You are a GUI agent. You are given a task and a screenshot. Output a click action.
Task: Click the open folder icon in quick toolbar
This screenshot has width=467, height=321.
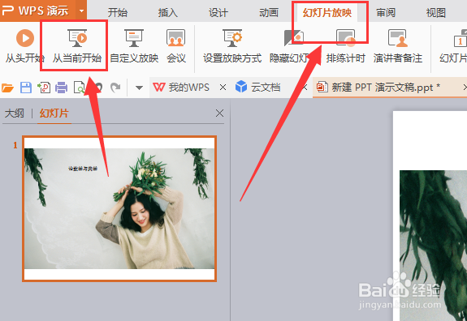tap(8, 88)
